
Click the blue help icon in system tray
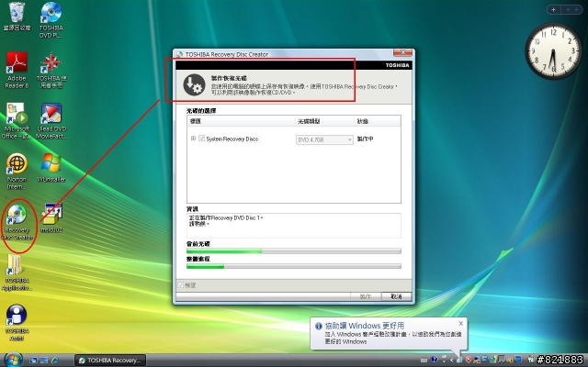(x=434, y=360)
